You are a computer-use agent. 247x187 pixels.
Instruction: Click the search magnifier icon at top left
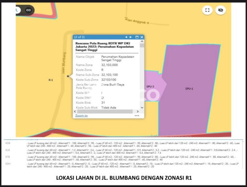pyautogui.click(x=17, y=10)
